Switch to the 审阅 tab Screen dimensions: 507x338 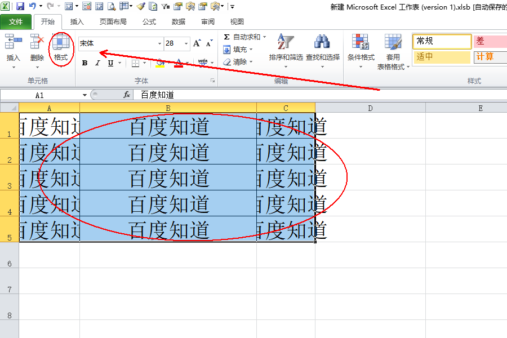point(207,21)
